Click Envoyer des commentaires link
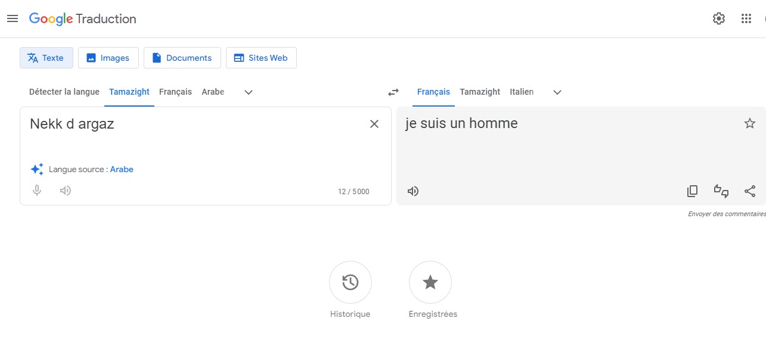Viewport: 766px width, 346px height. [x=727, y=214]
